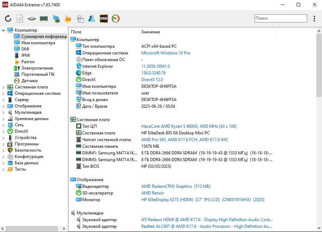This screenshot has width=322, height=232.
Task: Click the vertical scrollbar thumb
Action: click(319, 65)
